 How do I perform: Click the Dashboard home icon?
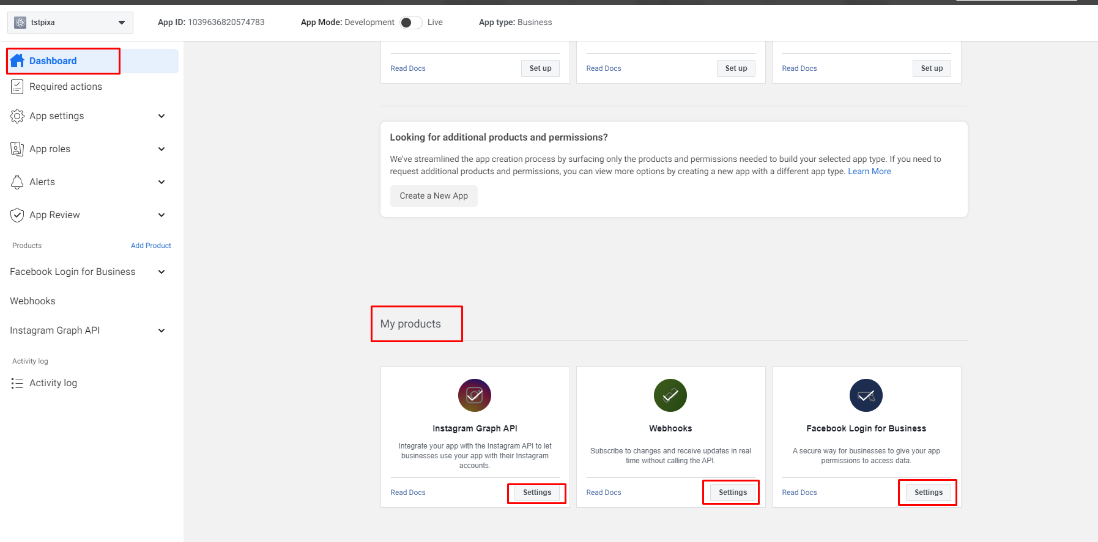17,60
